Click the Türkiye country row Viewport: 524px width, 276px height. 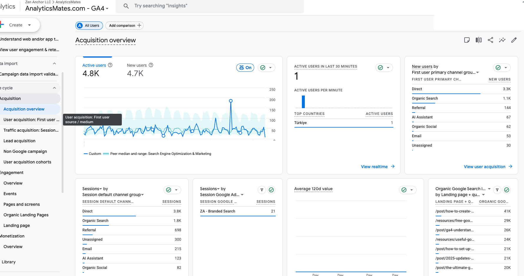pos(343,123)
